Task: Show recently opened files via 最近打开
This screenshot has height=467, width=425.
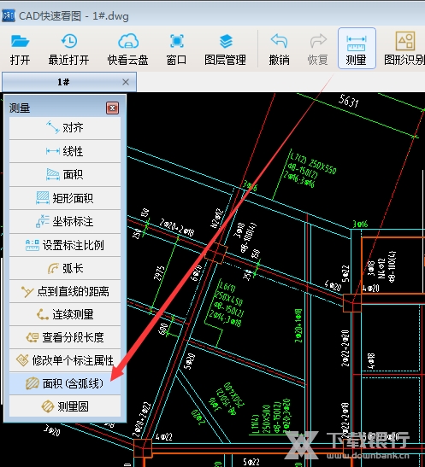Action: [69, 50]
